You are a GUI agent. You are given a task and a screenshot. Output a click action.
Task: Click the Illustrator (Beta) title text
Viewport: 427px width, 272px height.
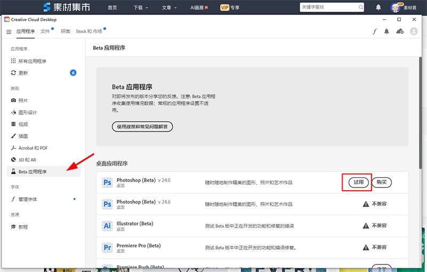(x=135, y=223)
